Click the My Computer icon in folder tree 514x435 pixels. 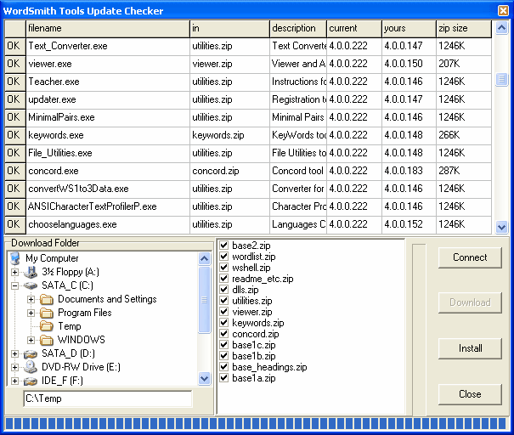pyautogui.click(x=15, y=258)
